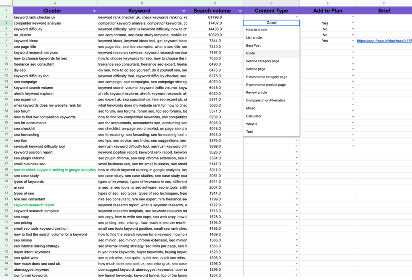This screenshot has height=280, width=412.
Task: Select 'List article' in the content type list
Action: tap(254, 38)
